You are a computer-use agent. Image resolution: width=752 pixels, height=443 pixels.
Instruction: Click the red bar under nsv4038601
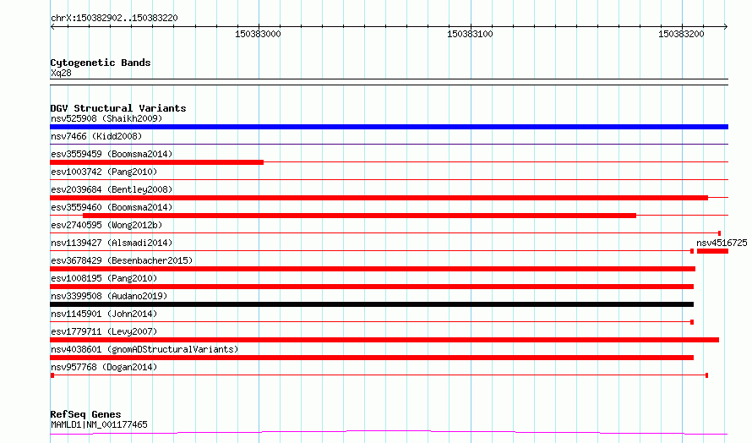point(372,358)
